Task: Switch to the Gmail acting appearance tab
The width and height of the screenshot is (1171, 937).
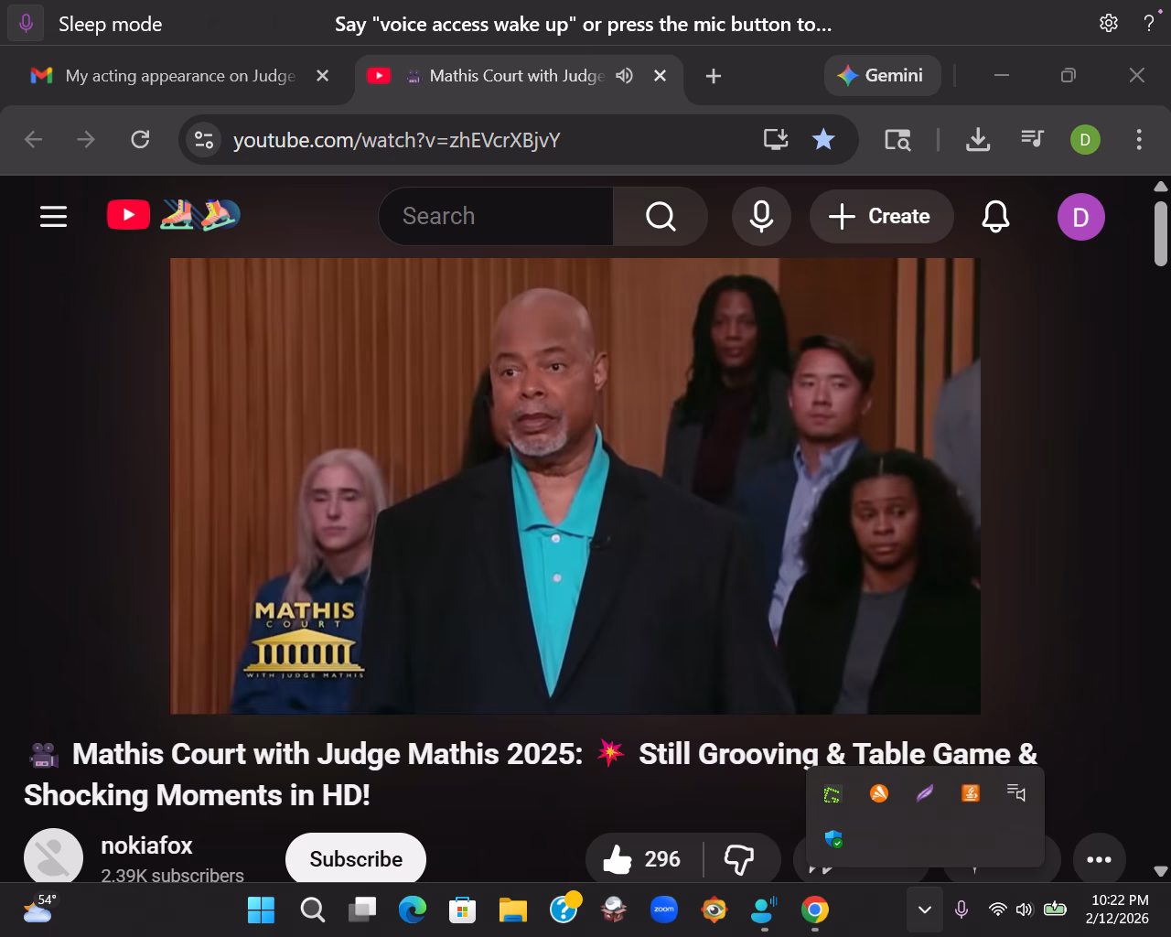Action: click(x=179, y=76)
